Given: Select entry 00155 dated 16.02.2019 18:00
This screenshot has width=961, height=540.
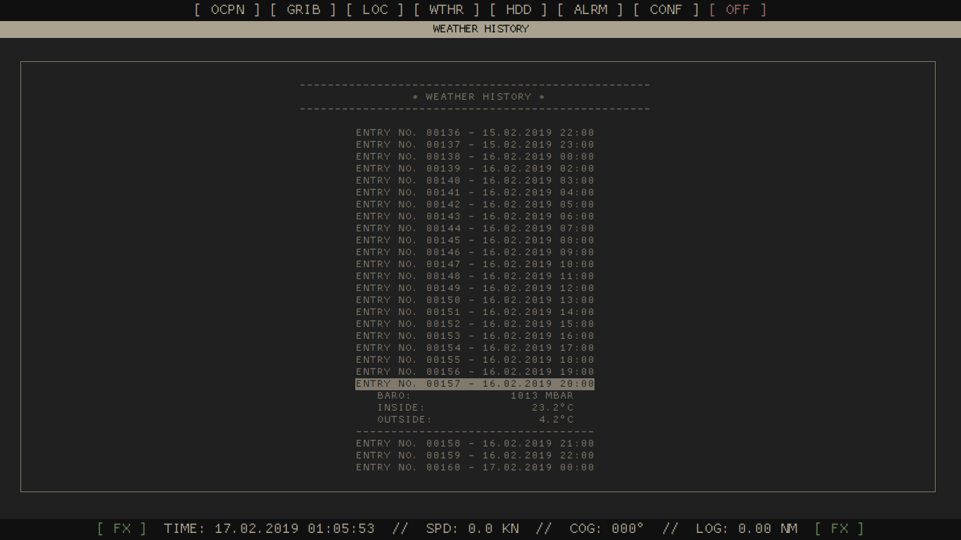Looking at the screenshot, I should click(475, 360).
